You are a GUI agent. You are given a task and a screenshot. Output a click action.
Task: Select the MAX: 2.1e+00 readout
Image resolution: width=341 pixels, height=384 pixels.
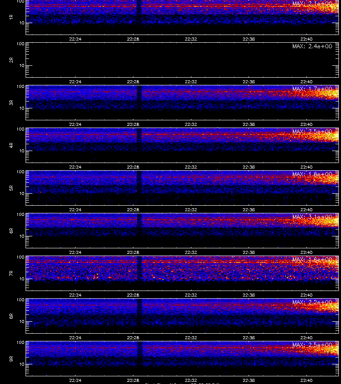(x=312, y=4)
